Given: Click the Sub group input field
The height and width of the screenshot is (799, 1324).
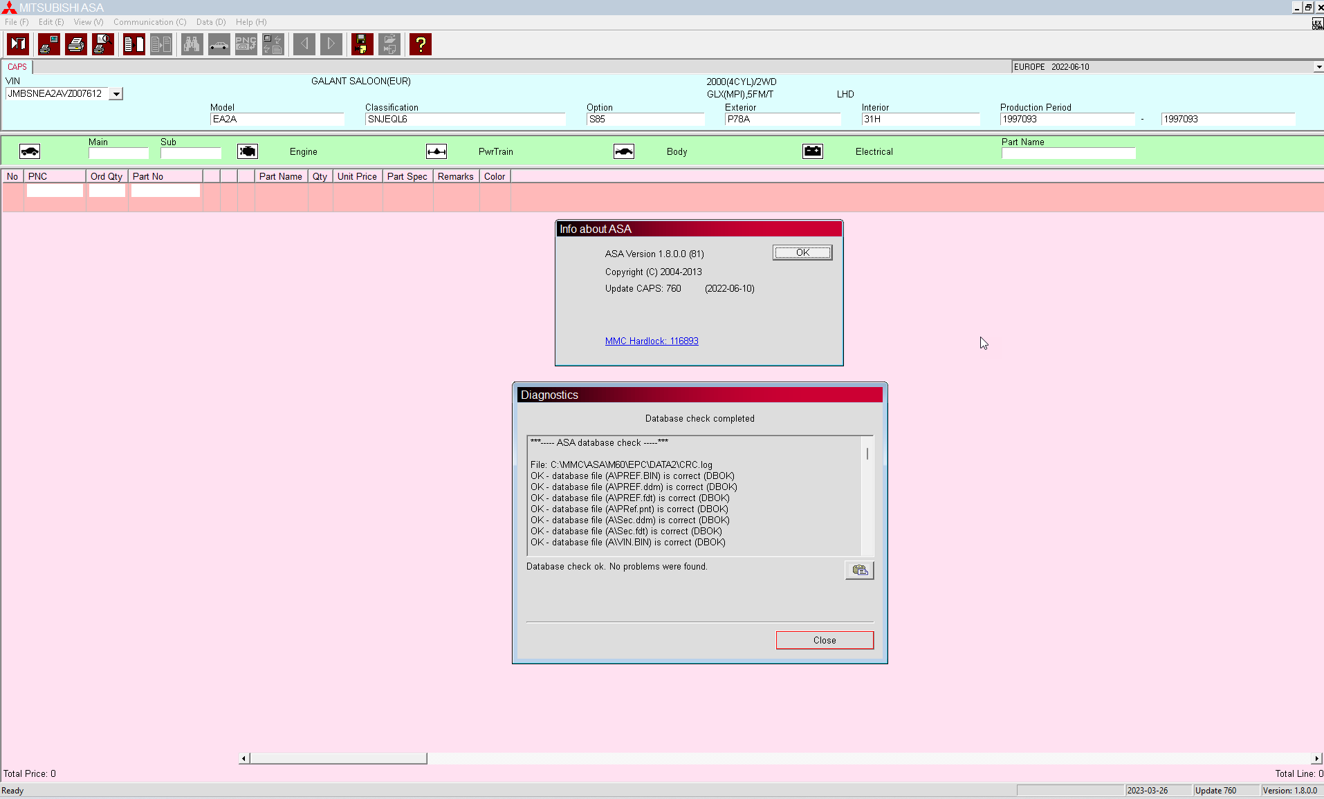Looking at the screenshot, I should pos(191,153).
